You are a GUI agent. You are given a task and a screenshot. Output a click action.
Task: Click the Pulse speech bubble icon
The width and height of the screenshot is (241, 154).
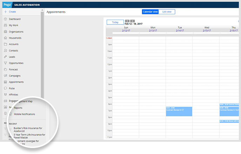(x=5, y=88)
